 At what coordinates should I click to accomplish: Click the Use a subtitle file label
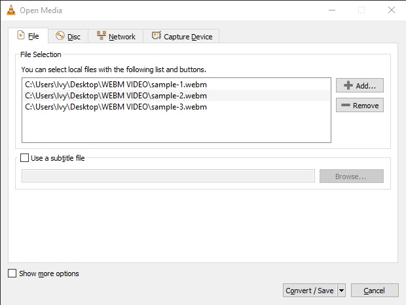click(x=58, y=158)
